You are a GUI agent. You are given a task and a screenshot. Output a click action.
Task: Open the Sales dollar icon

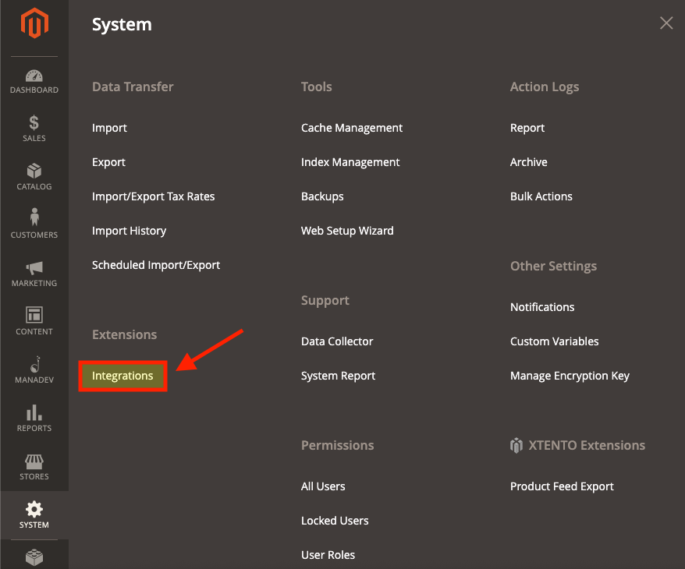34,122
